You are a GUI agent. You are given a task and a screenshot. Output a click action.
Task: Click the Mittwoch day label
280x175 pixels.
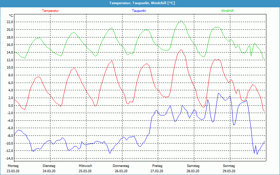tap(85, 166)
